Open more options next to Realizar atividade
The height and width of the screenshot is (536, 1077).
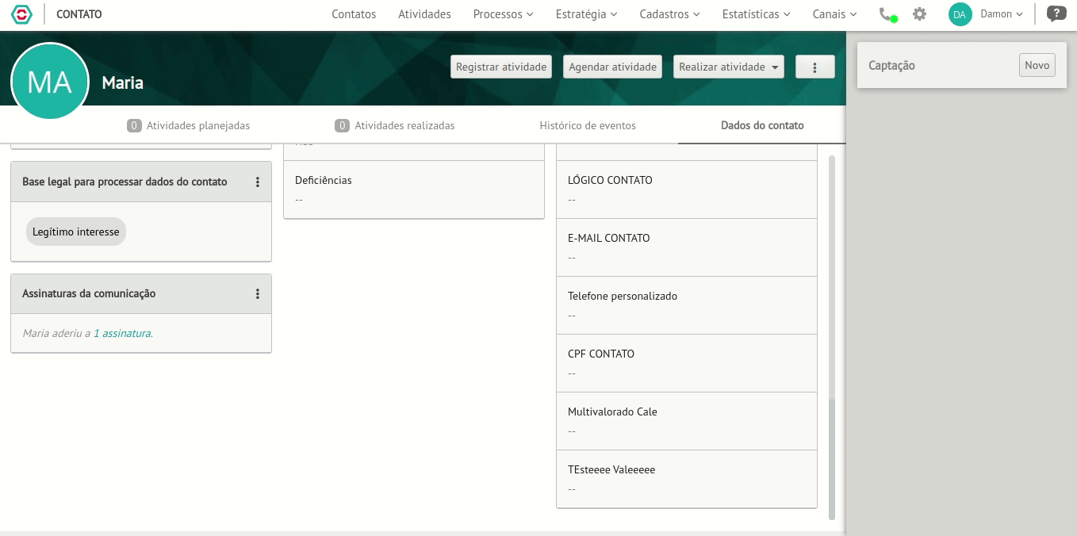[814, 67]
